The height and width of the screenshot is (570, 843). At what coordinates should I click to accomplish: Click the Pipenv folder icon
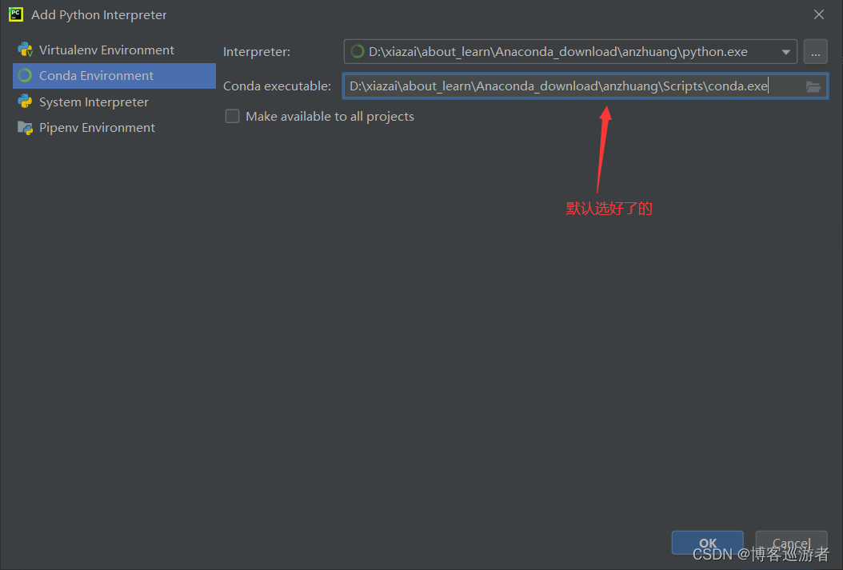click(x=26, y=127)
